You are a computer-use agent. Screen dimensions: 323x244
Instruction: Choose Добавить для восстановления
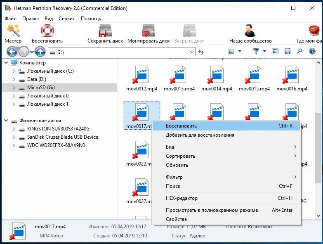(226, 135)
